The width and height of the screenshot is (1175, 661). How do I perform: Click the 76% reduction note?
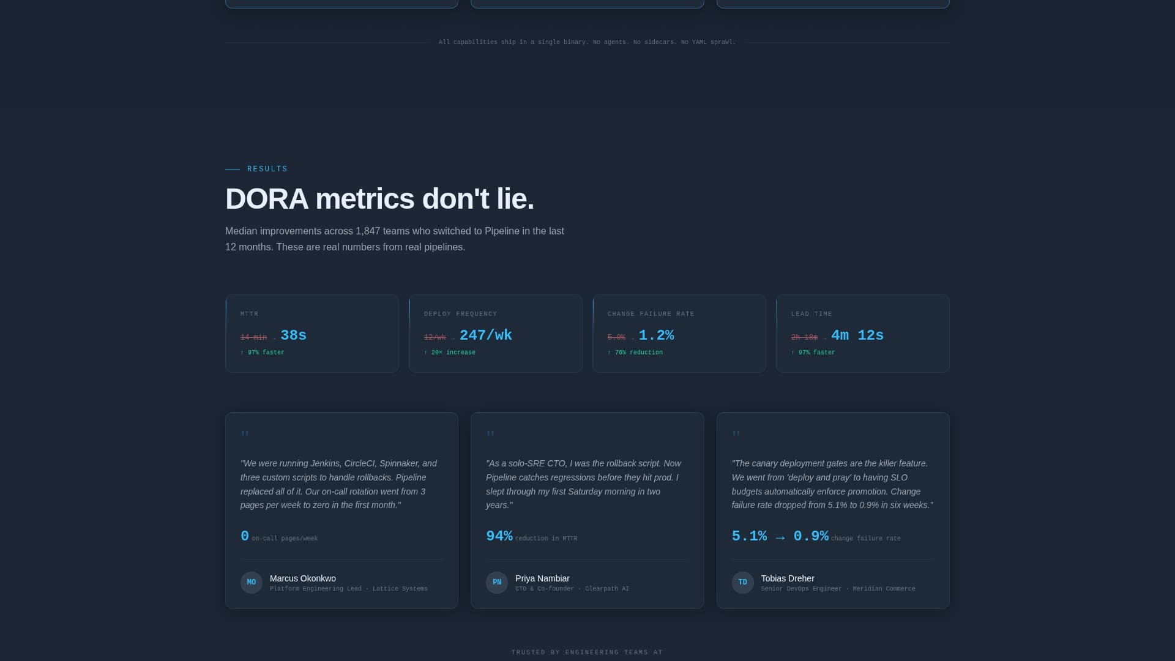click(635, 353)
